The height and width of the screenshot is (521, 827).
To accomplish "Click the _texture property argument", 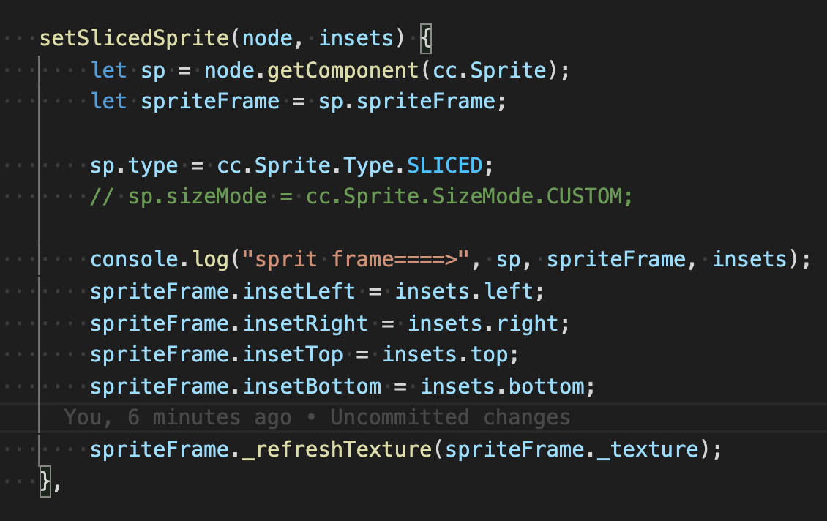I will pos(648,449).
